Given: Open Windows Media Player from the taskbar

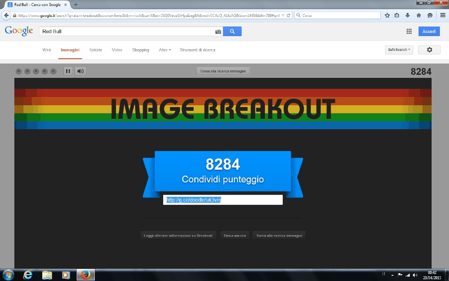Looking at the screenshot, I should point(66,275).
